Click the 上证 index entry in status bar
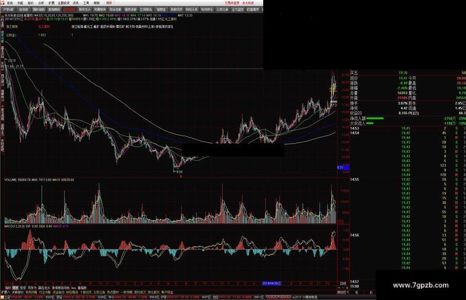 pos(7,297)
